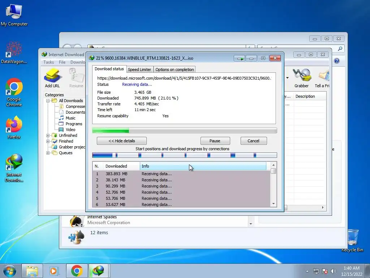Select connection row 3 with 90.299 MB
The width and height of the screenshot is (370, 278).
click(x=182, y=186)
